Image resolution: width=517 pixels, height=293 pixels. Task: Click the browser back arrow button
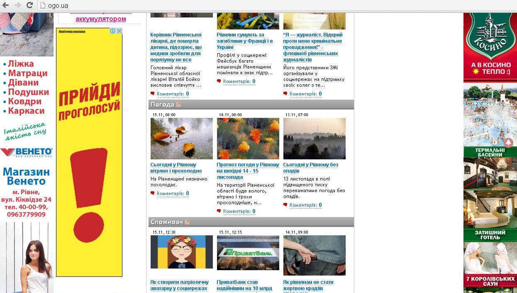tap(6, 5)
